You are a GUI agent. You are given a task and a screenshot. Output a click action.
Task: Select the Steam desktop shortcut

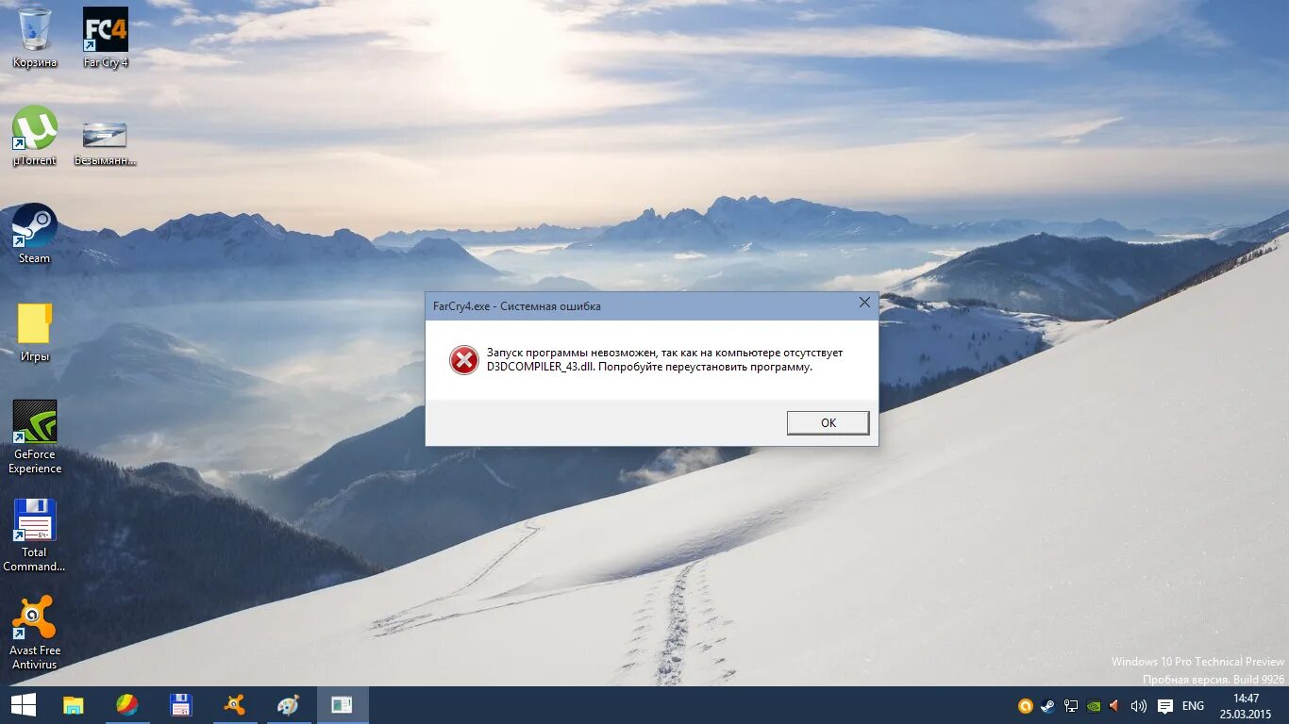[35, 234]
